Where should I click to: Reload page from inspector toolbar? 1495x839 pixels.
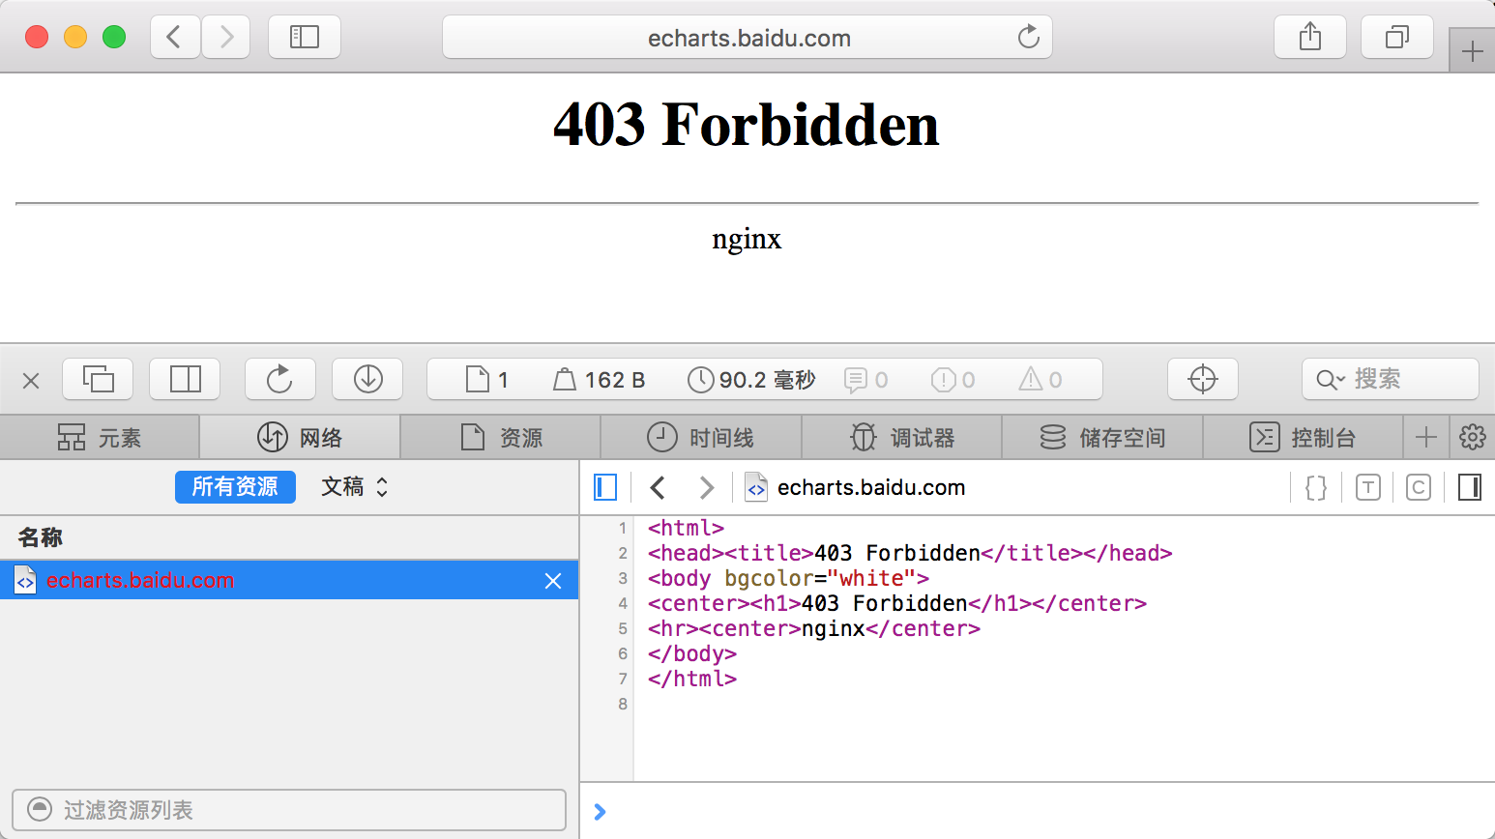(280, 379)
